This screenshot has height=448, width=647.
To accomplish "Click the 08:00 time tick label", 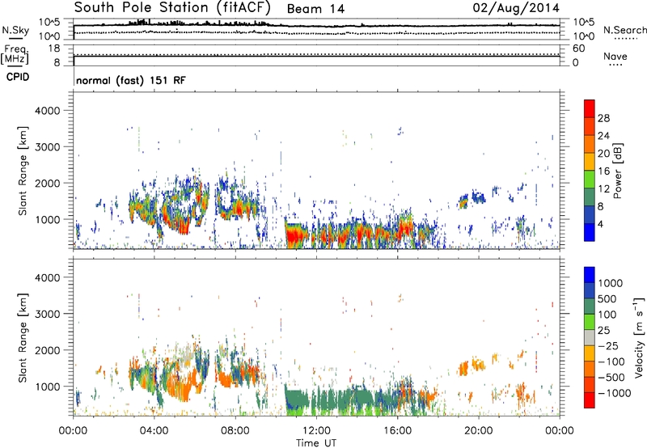I will tap(235, 431).
